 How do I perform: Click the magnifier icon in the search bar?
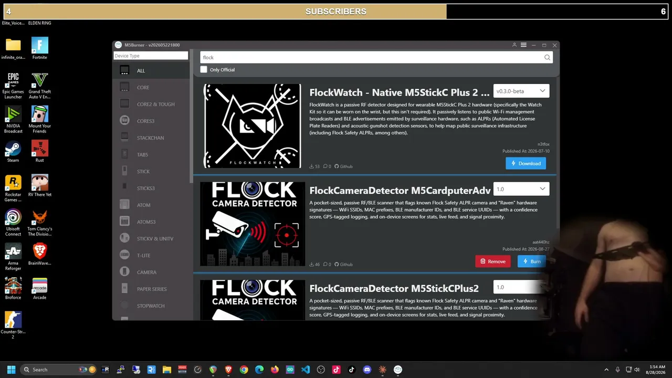point(547,57)
